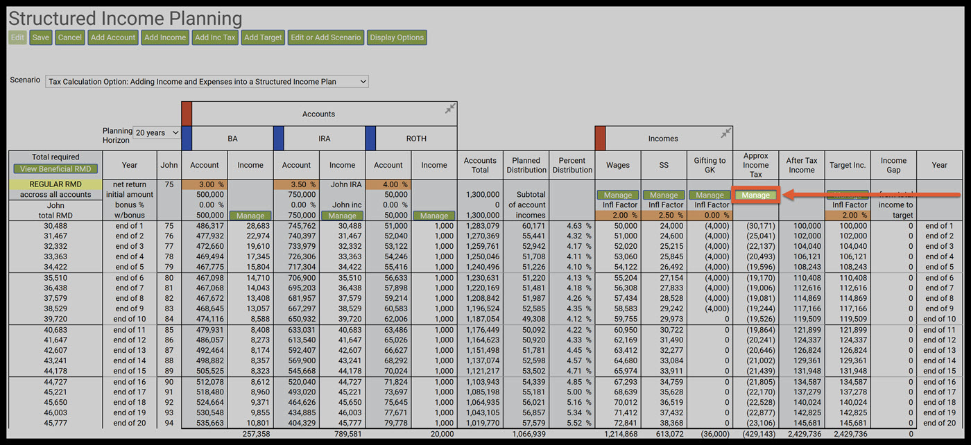Click SS total 613,072

coord(669,433)
